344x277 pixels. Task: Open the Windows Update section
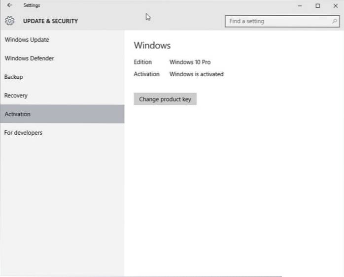pos(27,40)
